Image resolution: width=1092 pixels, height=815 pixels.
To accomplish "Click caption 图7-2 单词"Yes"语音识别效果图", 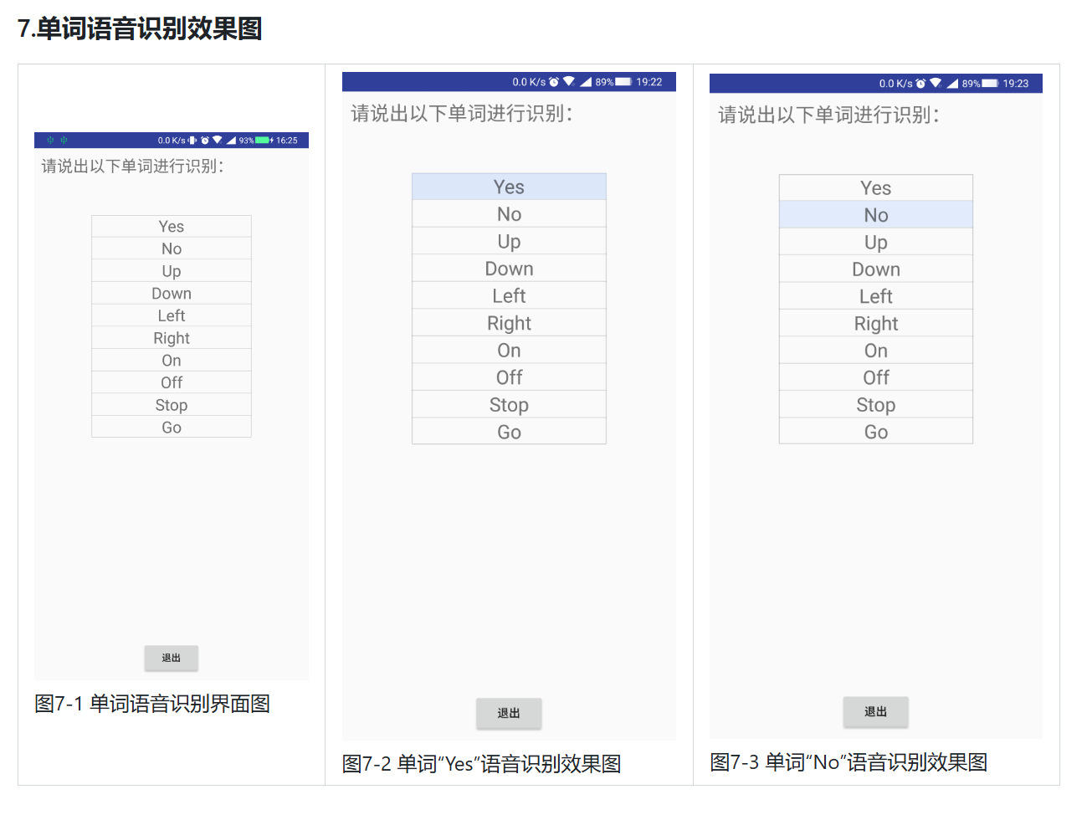I will [x=482, y=764].
